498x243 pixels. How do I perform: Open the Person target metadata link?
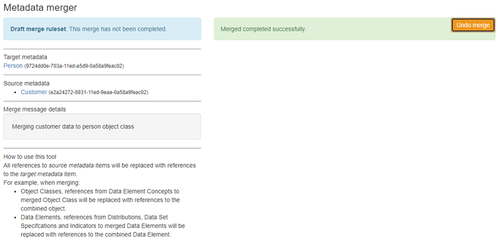pyautogui.click(x=13, y=66)
